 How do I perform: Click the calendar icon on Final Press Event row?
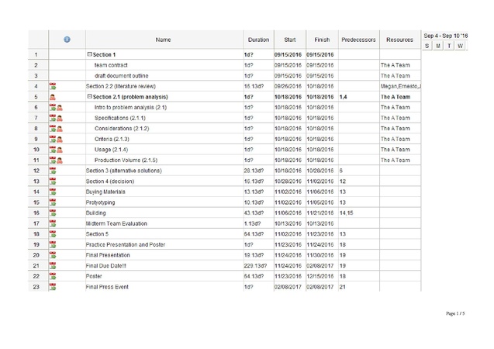tap(53, 287)
